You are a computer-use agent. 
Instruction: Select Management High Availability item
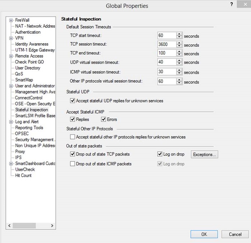[35, 92]
